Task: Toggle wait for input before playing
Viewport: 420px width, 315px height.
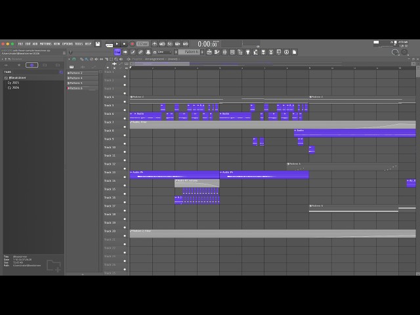Action: coord(162,44)
